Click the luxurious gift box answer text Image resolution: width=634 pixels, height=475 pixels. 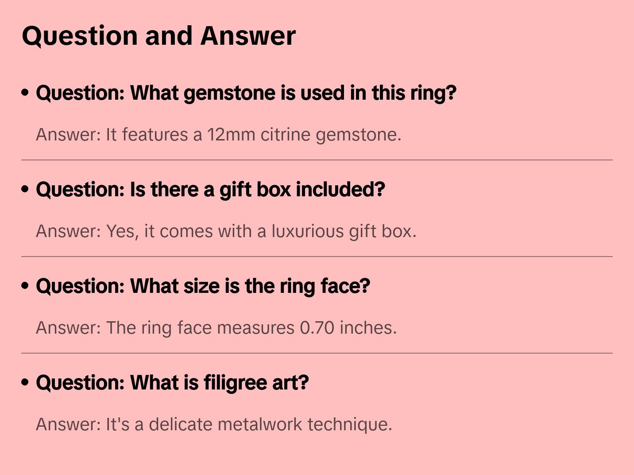pyautogui.click(x=226, y=231)
